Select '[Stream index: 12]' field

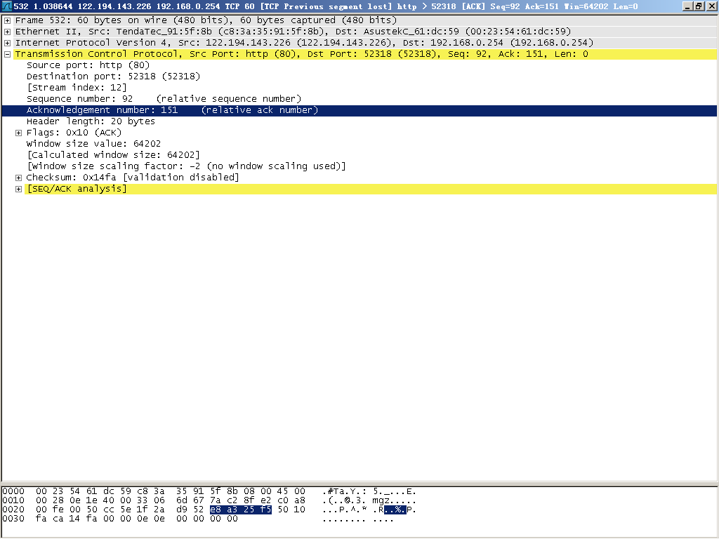pos(77,88)
